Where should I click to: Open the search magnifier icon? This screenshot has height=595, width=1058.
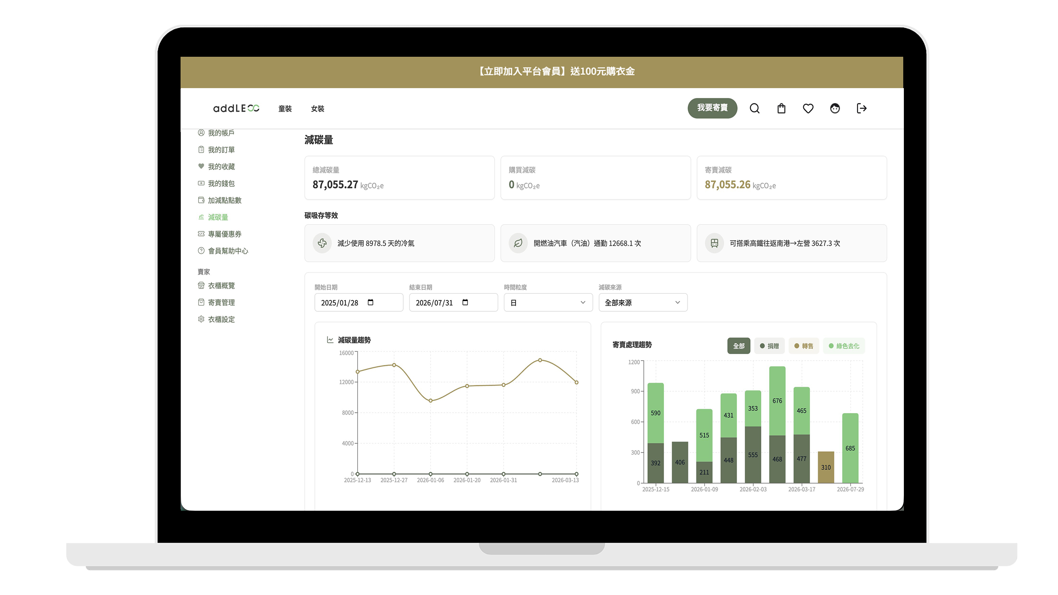pos(754,109)
